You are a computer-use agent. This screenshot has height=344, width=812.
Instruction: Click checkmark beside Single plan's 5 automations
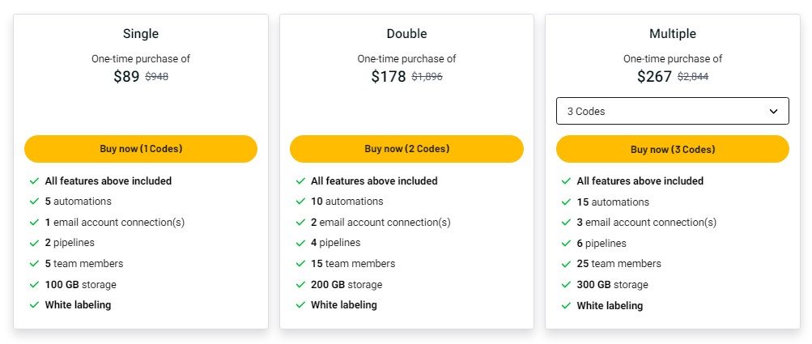pos(34,202)
